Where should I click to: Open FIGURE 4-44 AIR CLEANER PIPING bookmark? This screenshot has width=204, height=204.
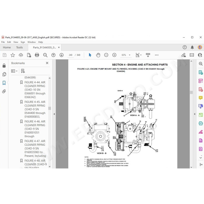(x=35, y=90)
